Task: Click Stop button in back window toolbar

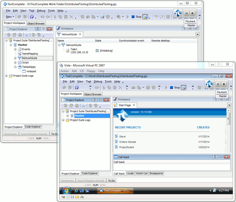Action: 136,17
